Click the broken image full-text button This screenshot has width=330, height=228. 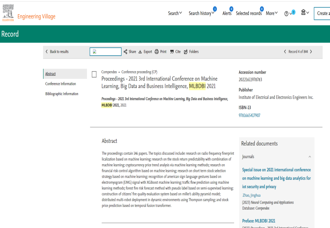(105, 52)
